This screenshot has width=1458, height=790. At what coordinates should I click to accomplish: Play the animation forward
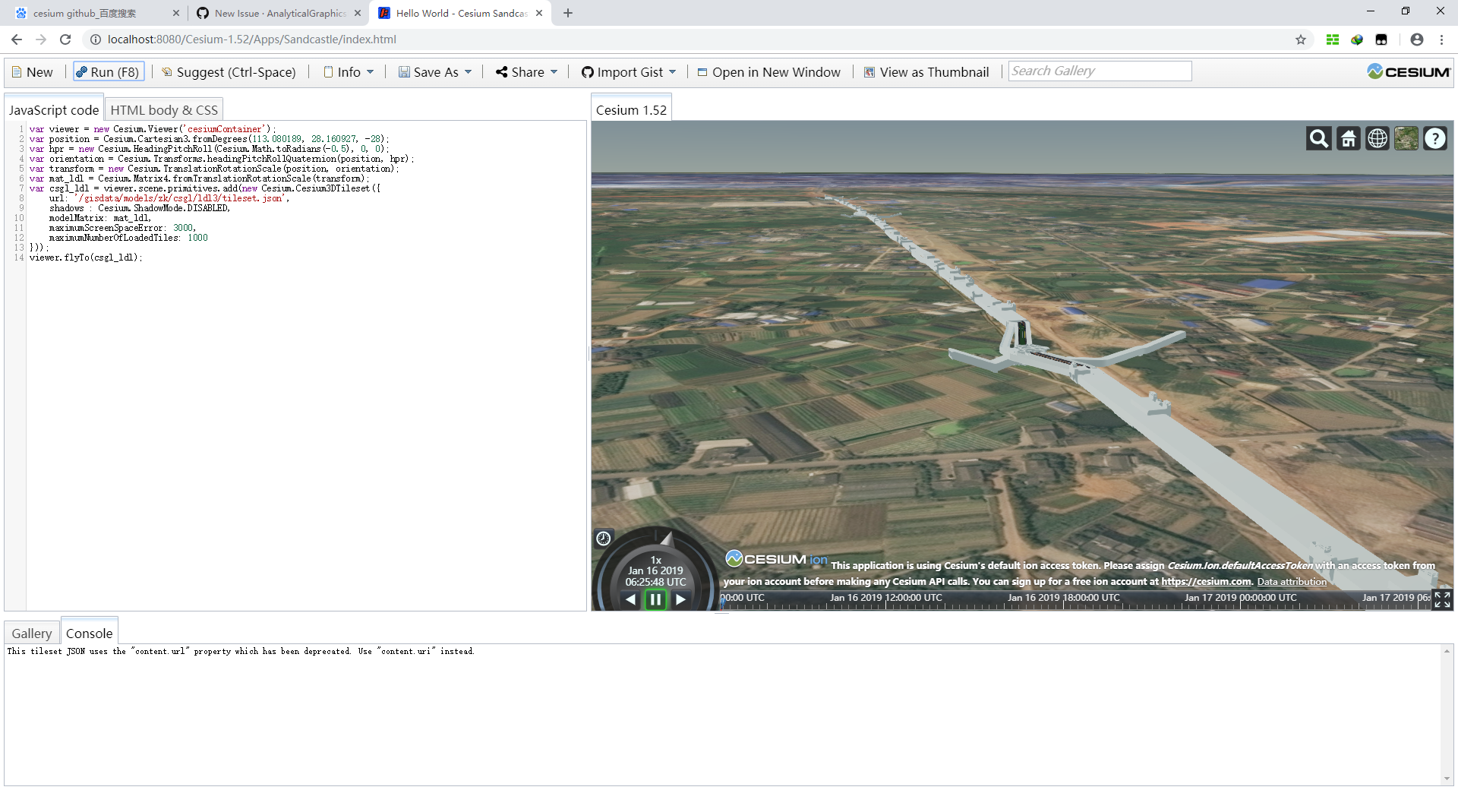(x=681, y=599)
